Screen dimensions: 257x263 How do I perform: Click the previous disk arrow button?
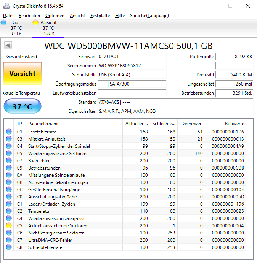[x=8, y=45]
